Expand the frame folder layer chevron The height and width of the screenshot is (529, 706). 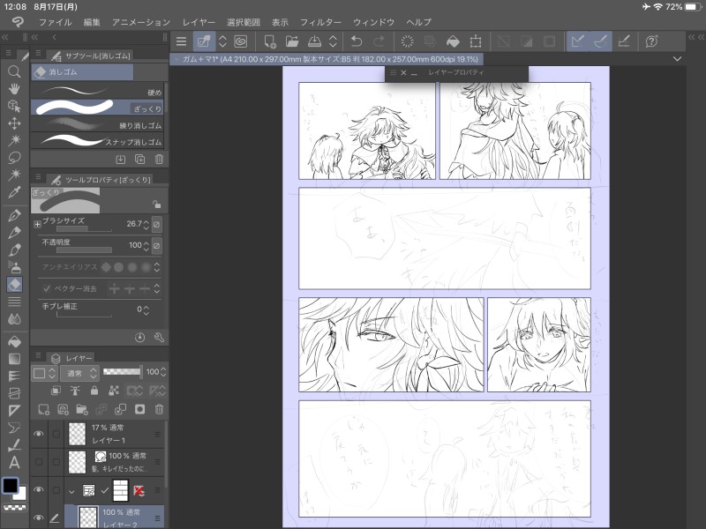(x=71, y=491)
